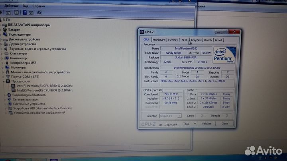Click the speaker icon for Звуковые, видео и игровые устройства
Screen dimensions: 287x161
coord(6,49)
